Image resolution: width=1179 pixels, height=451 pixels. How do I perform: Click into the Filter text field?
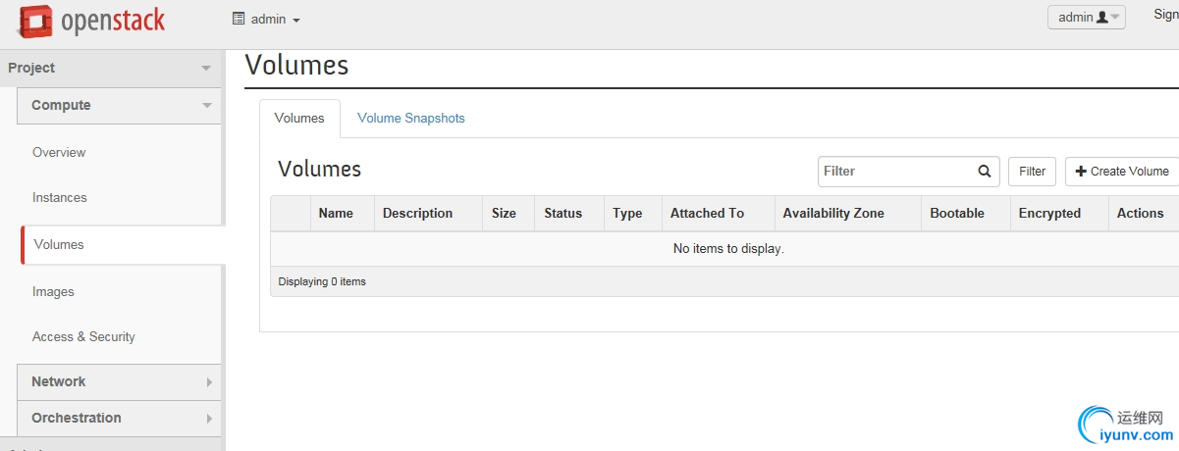tap(897, 172)
